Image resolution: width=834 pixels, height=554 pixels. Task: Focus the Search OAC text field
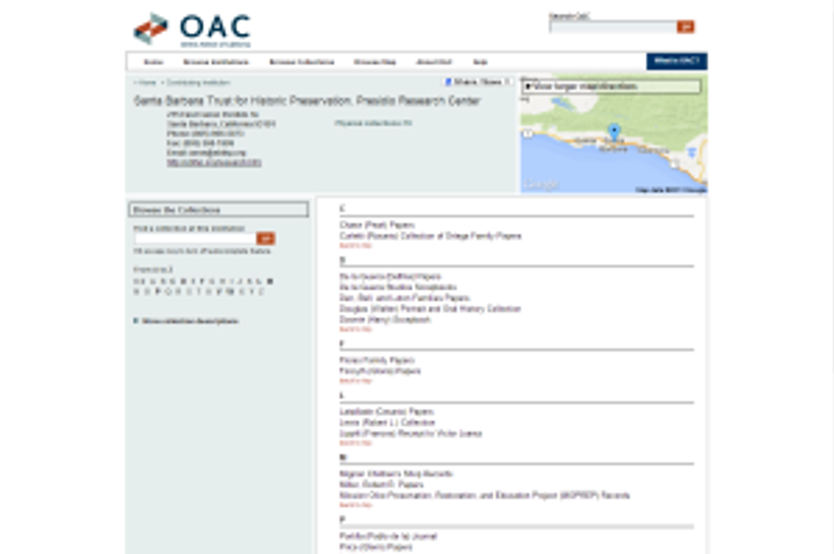(613, 26)
